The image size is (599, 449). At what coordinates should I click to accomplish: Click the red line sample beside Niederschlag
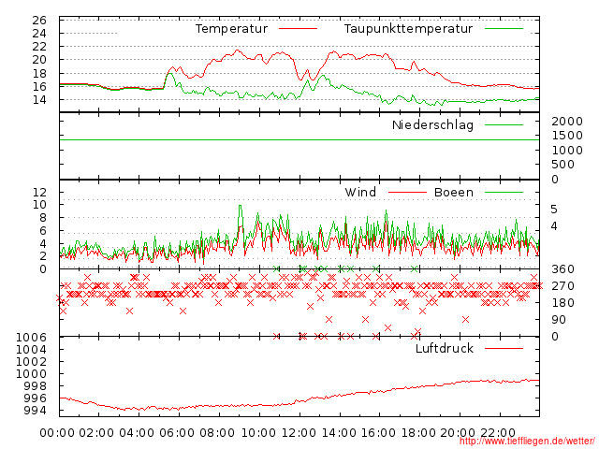(x=504, y=125)
